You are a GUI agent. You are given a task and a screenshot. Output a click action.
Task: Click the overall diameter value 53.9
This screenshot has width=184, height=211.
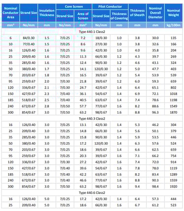[x=155, y=75]
